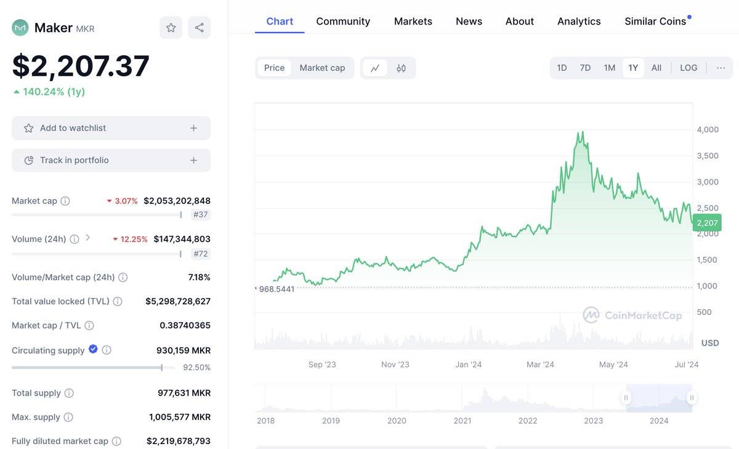Click the $147,344,803 volume value
739x449 pixels.
[182, 239]
